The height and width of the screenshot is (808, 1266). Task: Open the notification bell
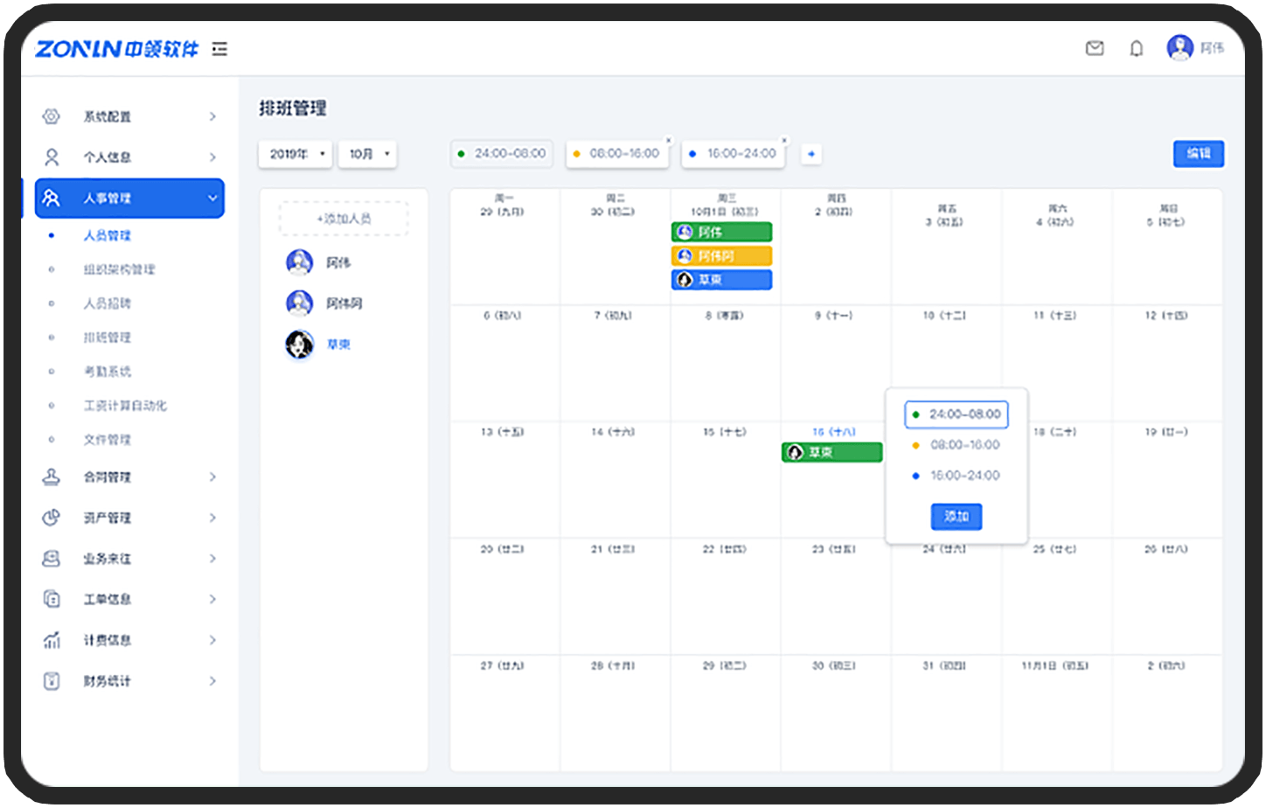(1136, 48)
